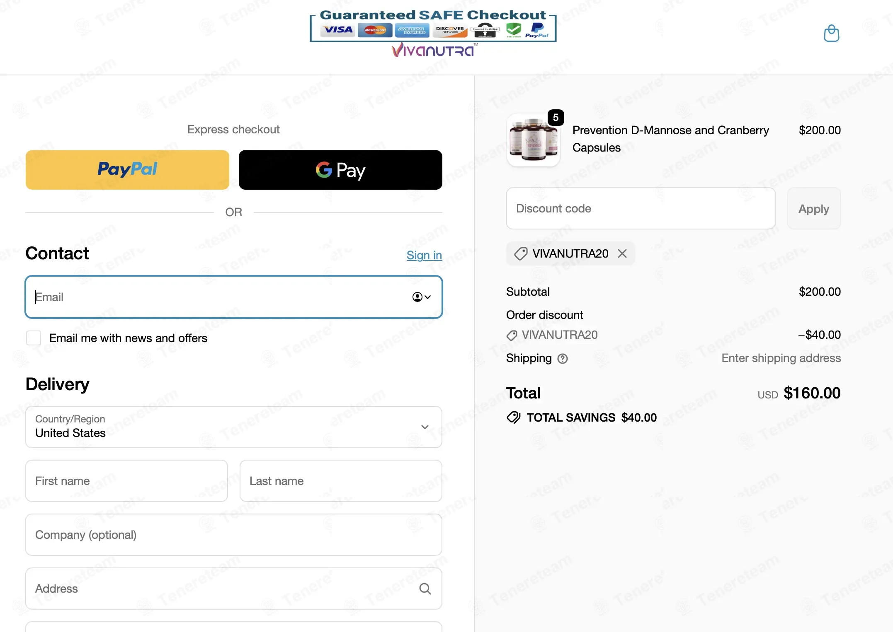Open the email account suggestions icon
Screen dimensions: 893x632
tap(422, 297)
